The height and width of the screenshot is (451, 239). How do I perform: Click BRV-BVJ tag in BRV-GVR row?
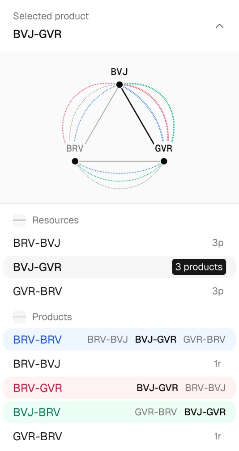205,388
